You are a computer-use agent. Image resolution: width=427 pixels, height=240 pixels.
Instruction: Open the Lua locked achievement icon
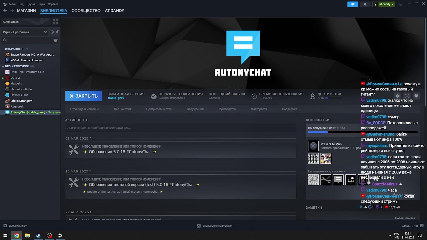351,180
